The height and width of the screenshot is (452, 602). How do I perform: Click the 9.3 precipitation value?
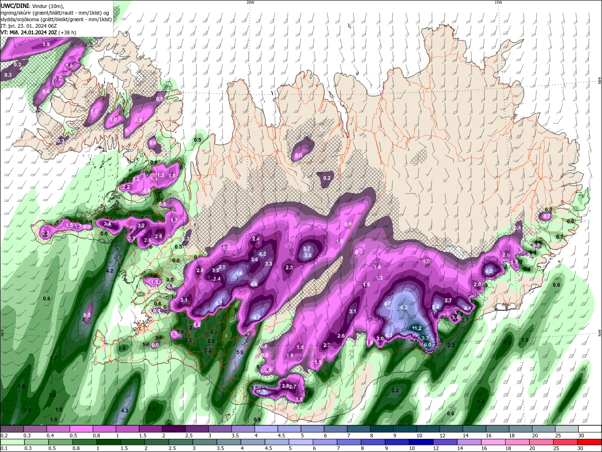click(x=425, y=338)
